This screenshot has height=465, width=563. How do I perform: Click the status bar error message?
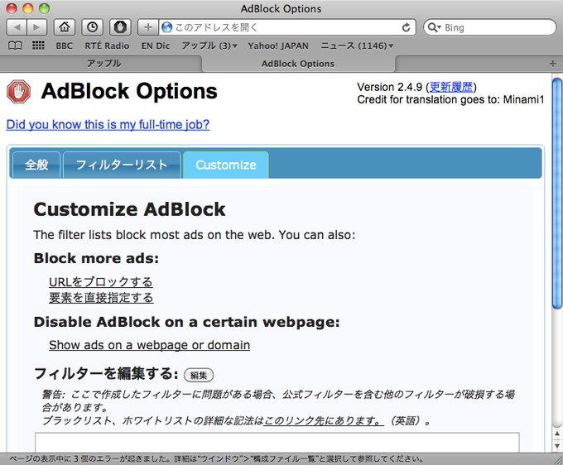[216, 459]
